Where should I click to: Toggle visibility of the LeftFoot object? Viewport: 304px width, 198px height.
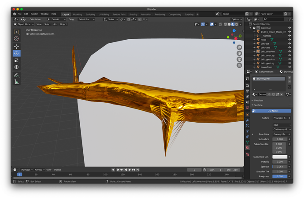pyautogui.click(x=289, y=44)
